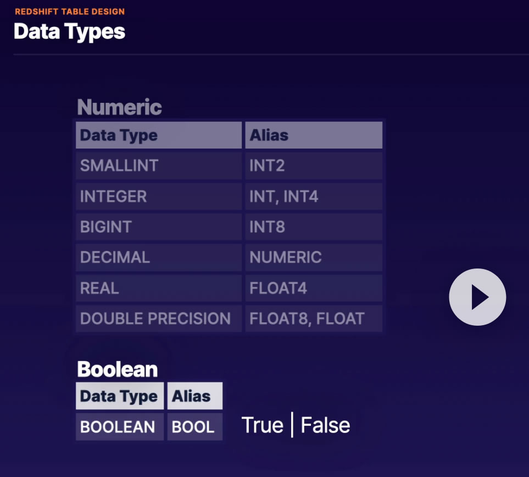
Task: Select the INTEGER data type cell
Action: coord(158,196)
